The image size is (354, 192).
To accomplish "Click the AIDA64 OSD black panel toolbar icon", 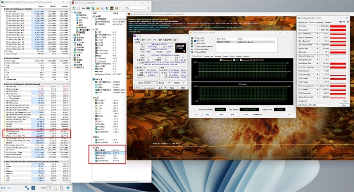I will click(112, 8).
